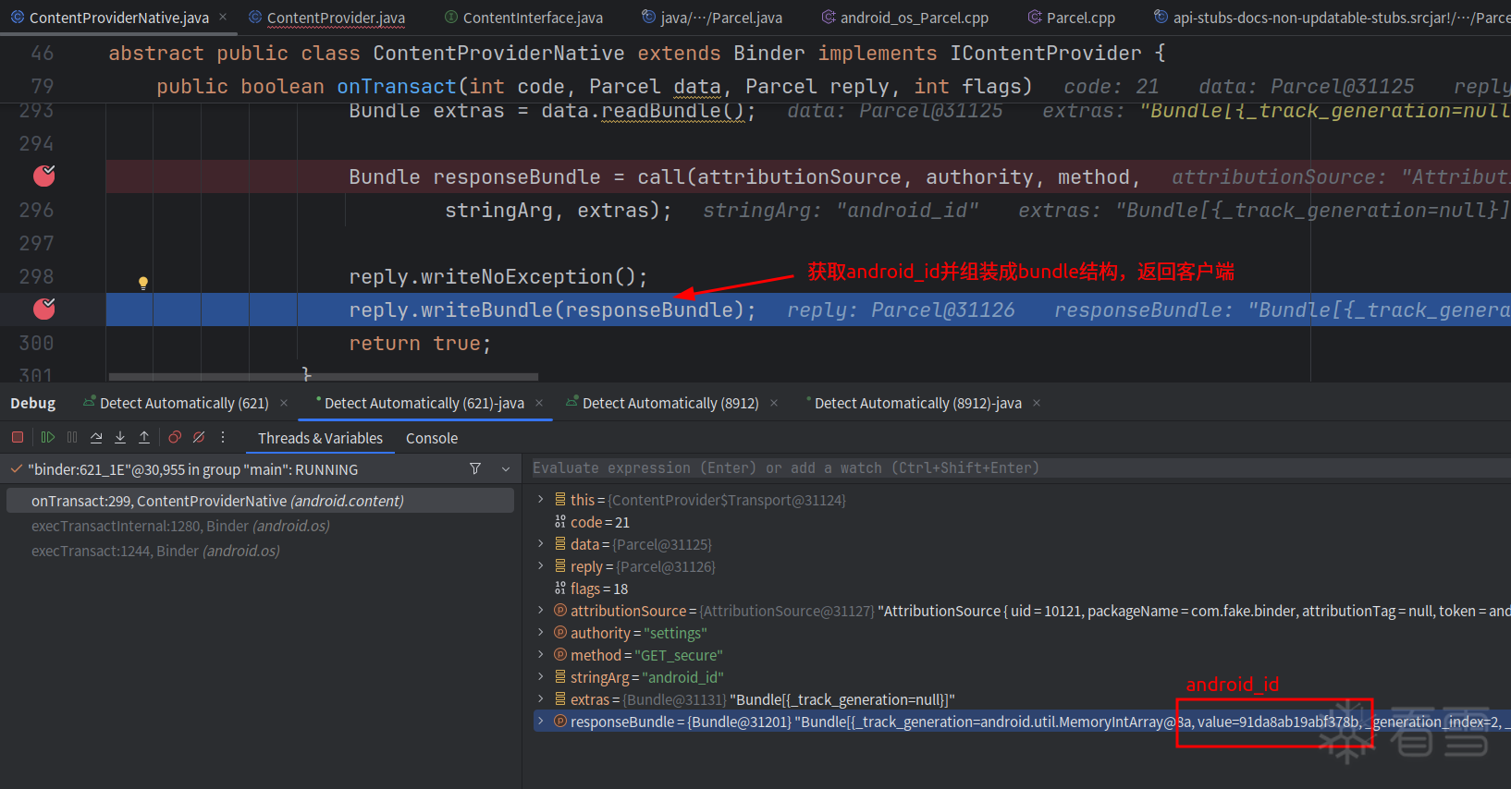The width and height of the screenshot is (1511, 789).
Task: Click the running thread "binder:621_1E" entry
Action: (x=193, y=469)
